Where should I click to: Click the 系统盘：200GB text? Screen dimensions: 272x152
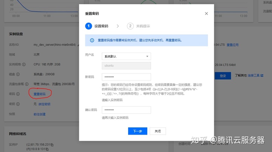click(44, 74)
